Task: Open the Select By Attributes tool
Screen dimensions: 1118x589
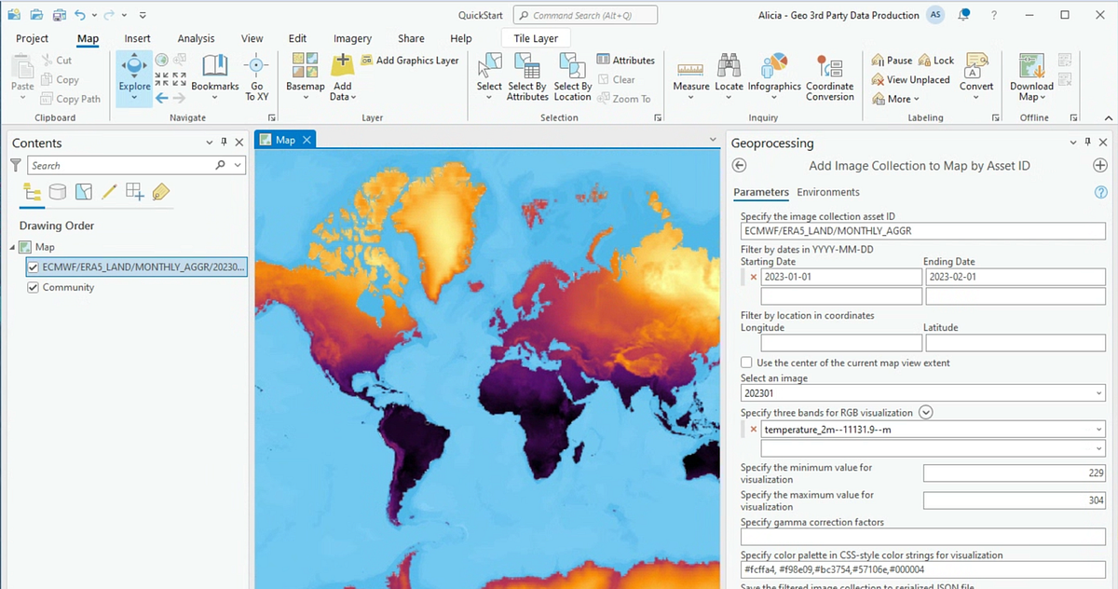Action: click(x=526, y=76)
